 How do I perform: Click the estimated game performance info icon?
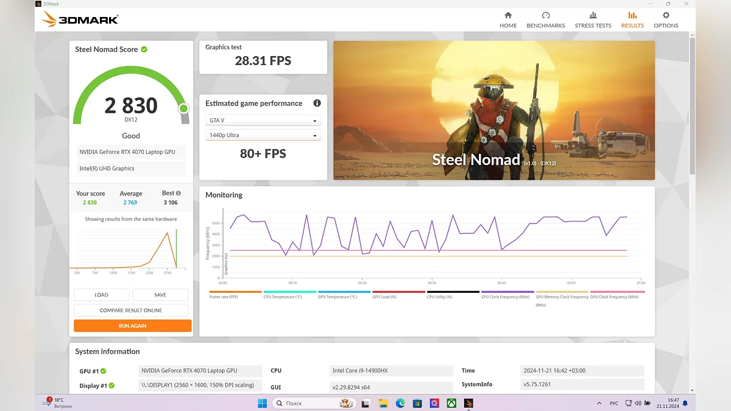tap(317, 104)
